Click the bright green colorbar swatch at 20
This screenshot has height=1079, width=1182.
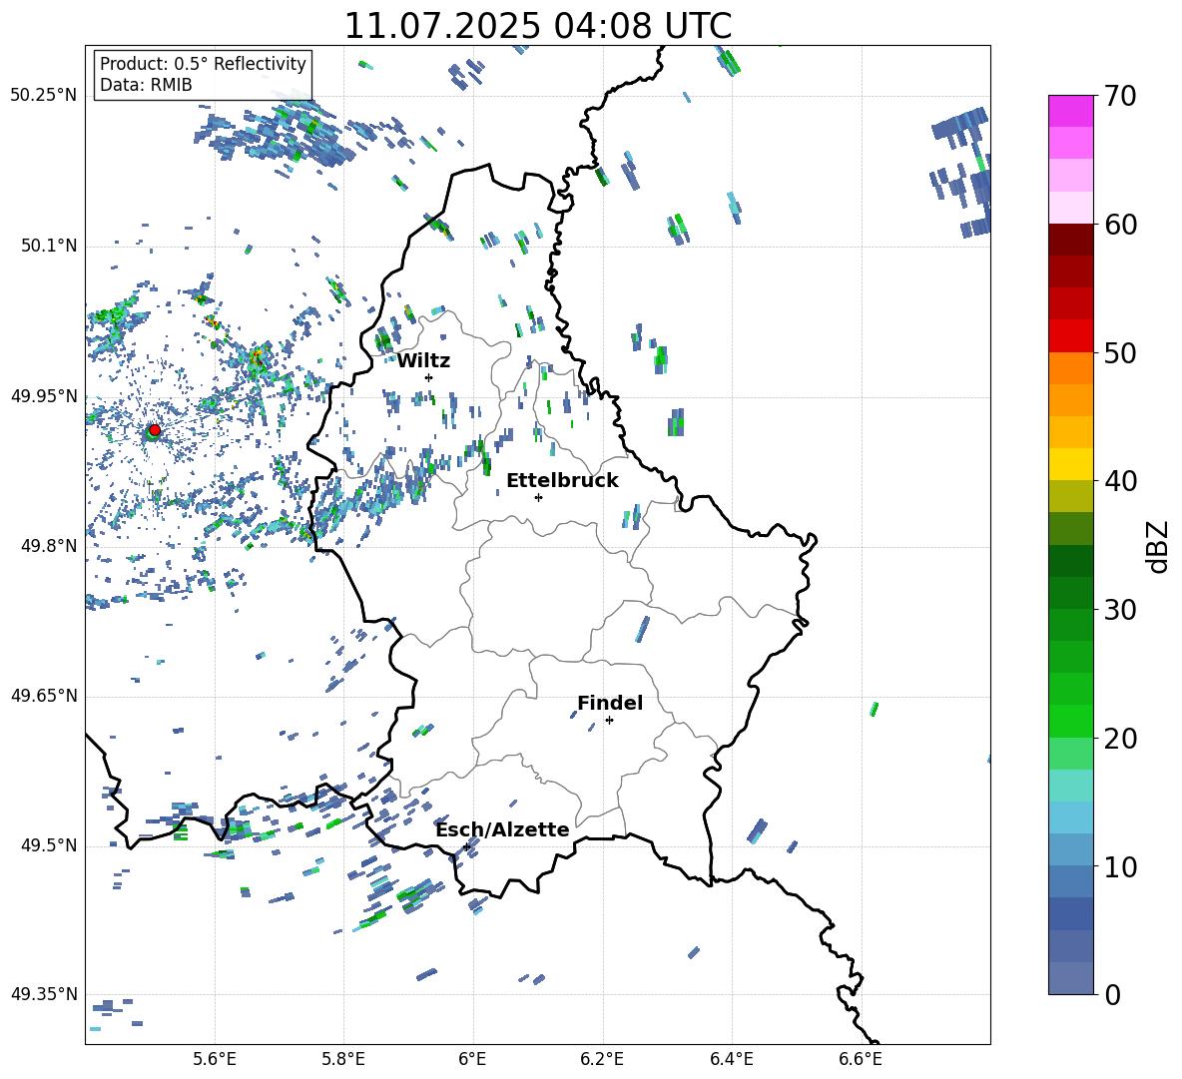tap(1070, 721)
